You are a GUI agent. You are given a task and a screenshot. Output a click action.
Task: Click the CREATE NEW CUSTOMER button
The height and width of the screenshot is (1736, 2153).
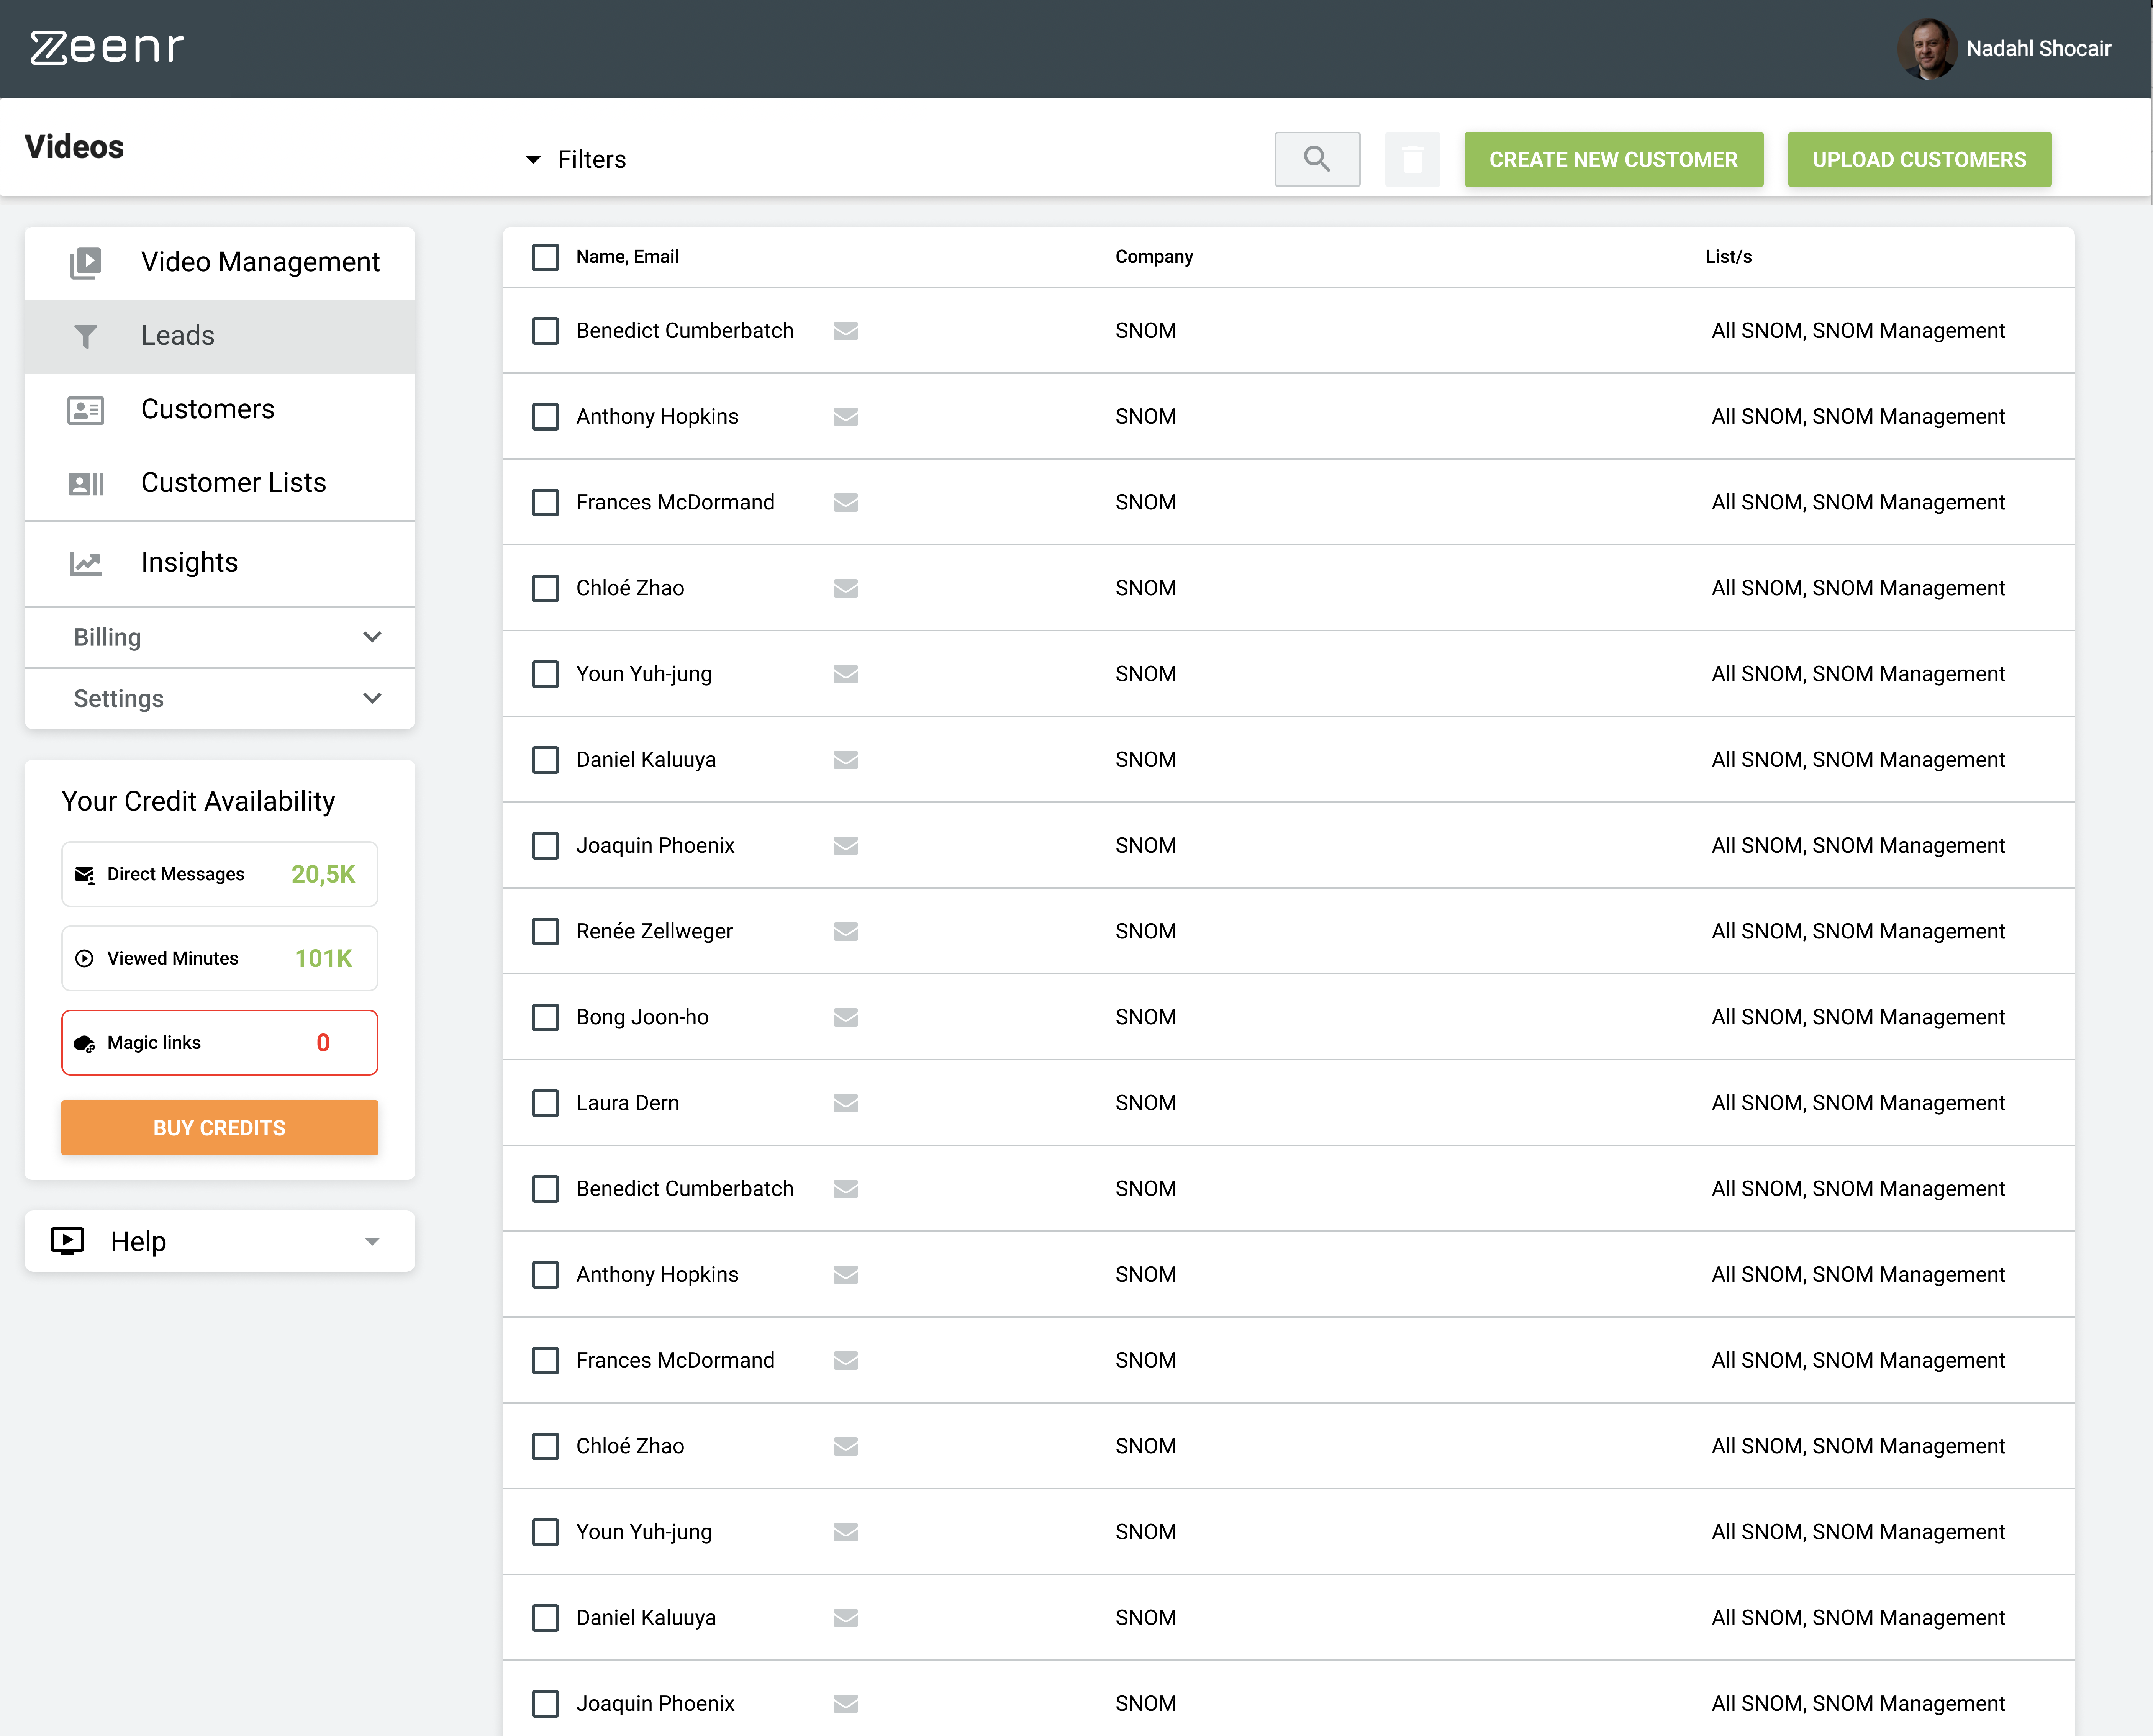pyautogui.click(x=1613, y=159)
